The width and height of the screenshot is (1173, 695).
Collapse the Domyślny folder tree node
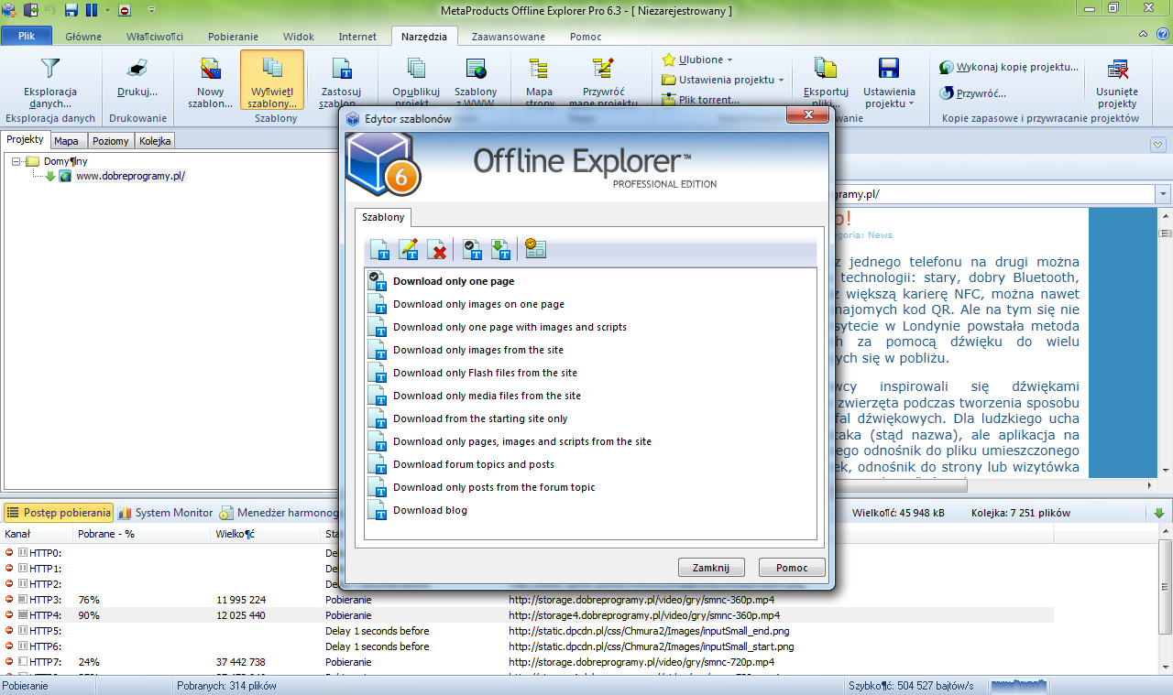click(17, 161)
